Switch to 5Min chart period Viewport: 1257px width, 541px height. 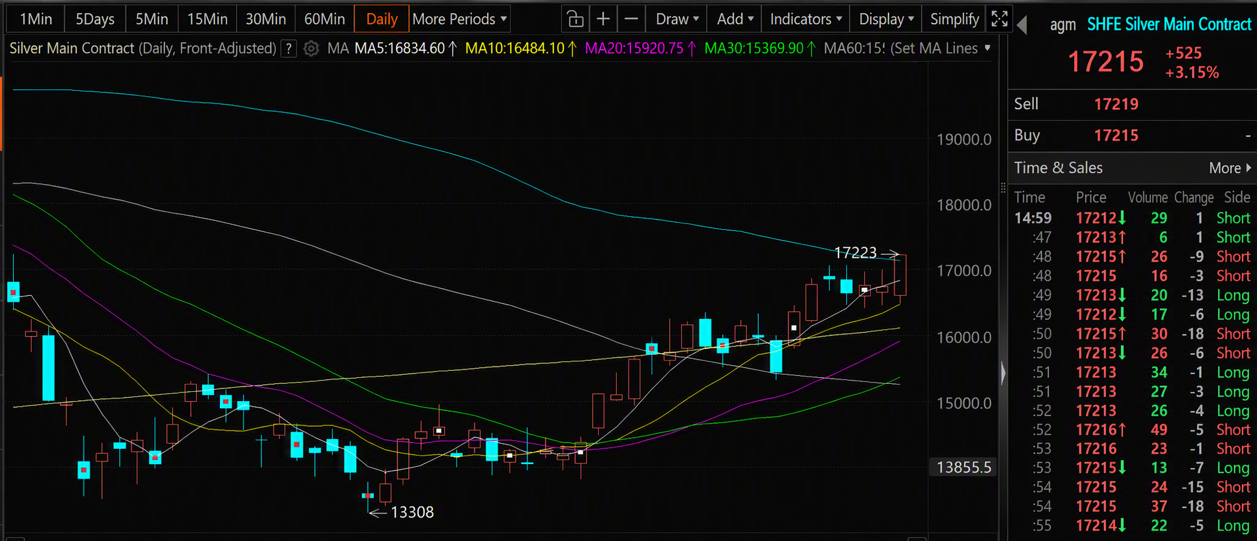point(152,19)
